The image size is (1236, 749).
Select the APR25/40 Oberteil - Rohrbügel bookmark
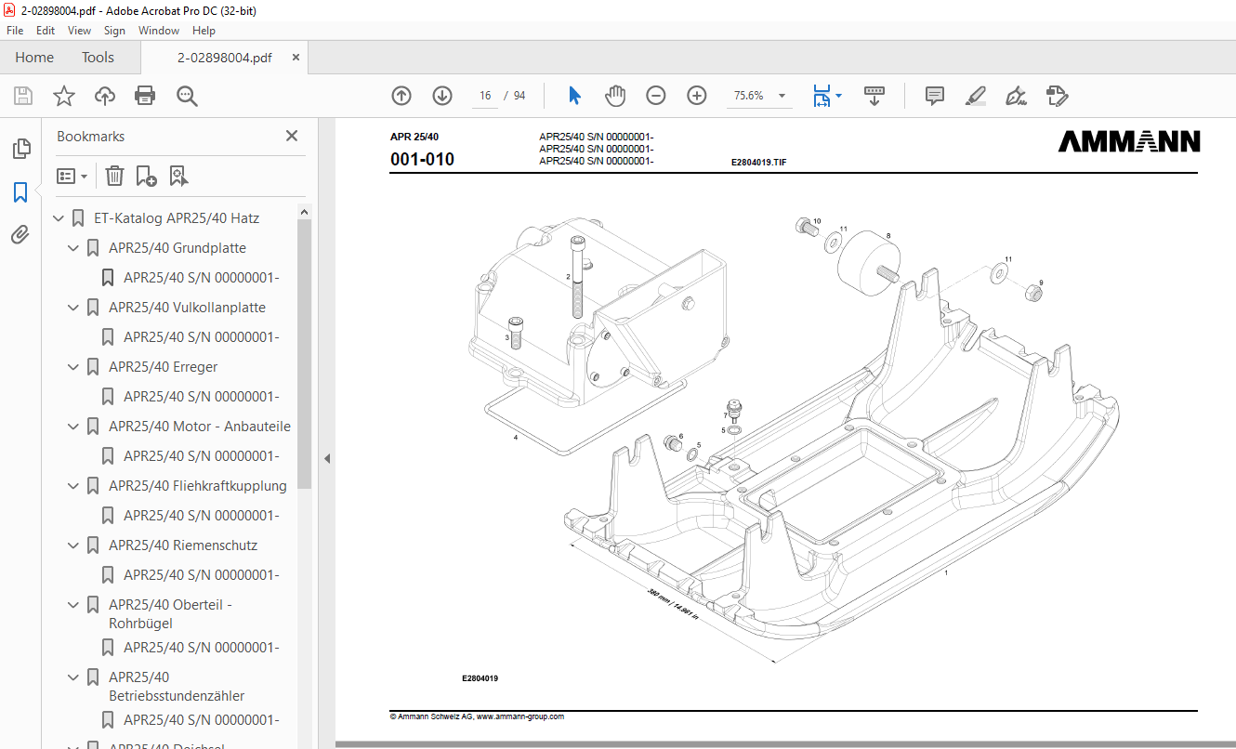(x=170, y=614)
